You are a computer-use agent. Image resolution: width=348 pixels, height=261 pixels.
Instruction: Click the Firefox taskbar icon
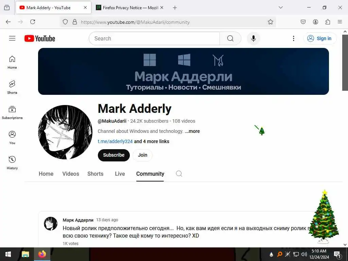(x=42, y=254)
